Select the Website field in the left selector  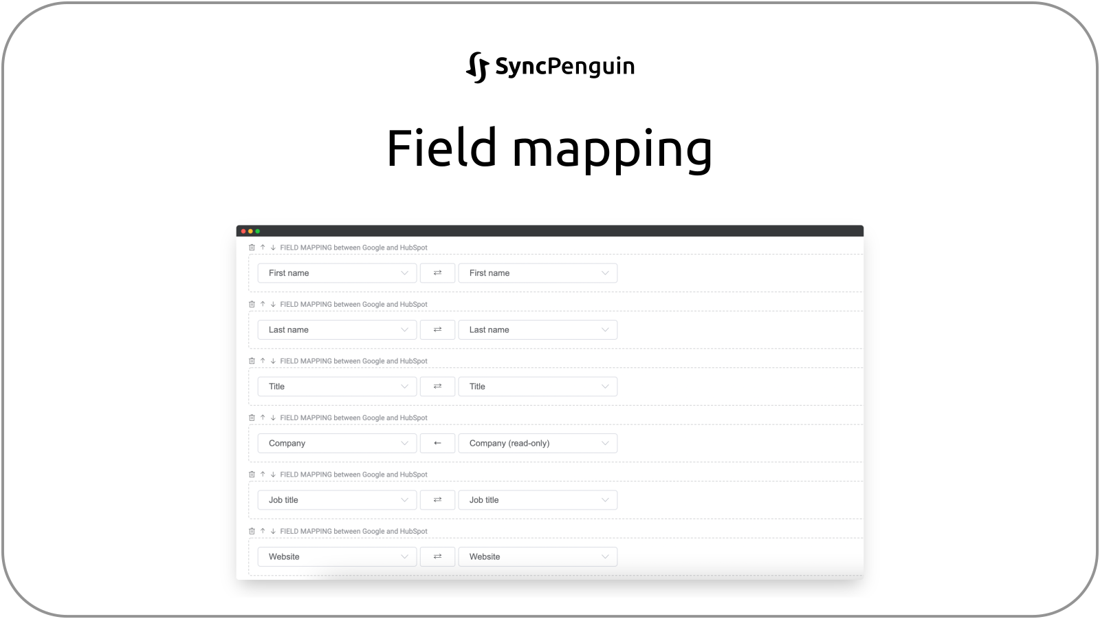(x=337, y=556)
